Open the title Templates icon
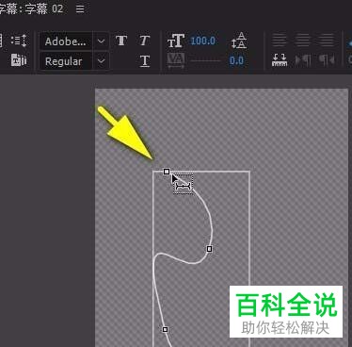This screenshot has height=347, width=352. [x=19, y=60]
